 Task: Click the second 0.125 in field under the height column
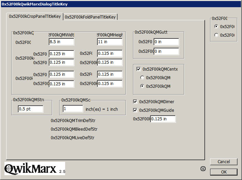[x=110, y=62]
